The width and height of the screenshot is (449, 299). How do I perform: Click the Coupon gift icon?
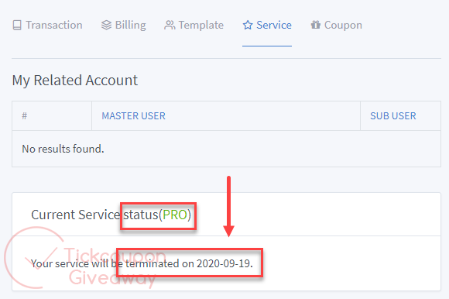[x=316, y=25]
